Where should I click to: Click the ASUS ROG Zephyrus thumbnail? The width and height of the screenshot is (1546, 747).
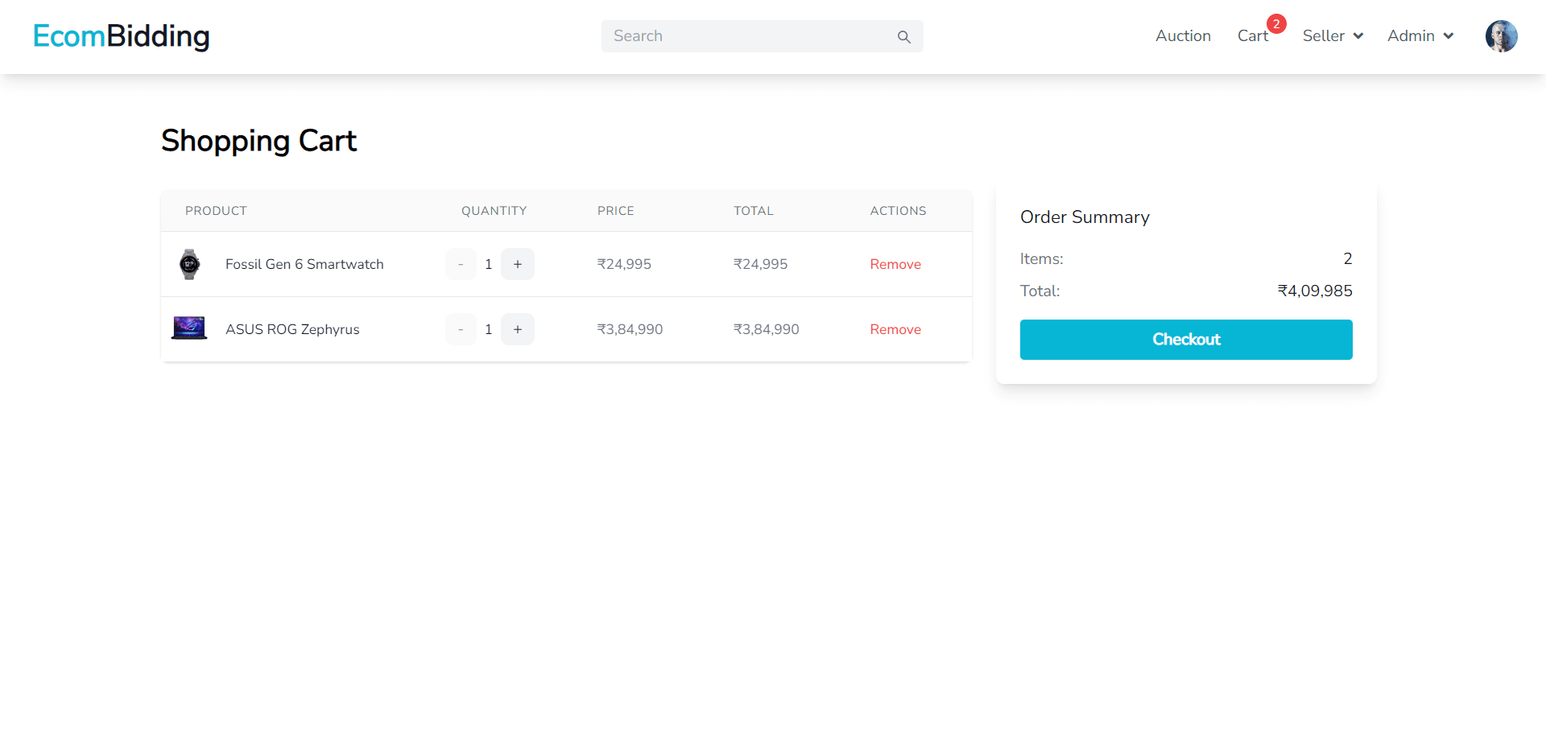tap(189, 328)
